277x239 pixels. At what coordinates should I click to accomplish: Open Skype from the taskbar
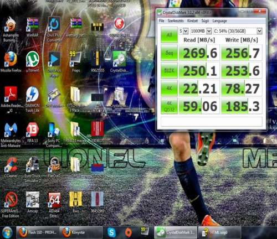pyautogui.click(x=111, y=232)
